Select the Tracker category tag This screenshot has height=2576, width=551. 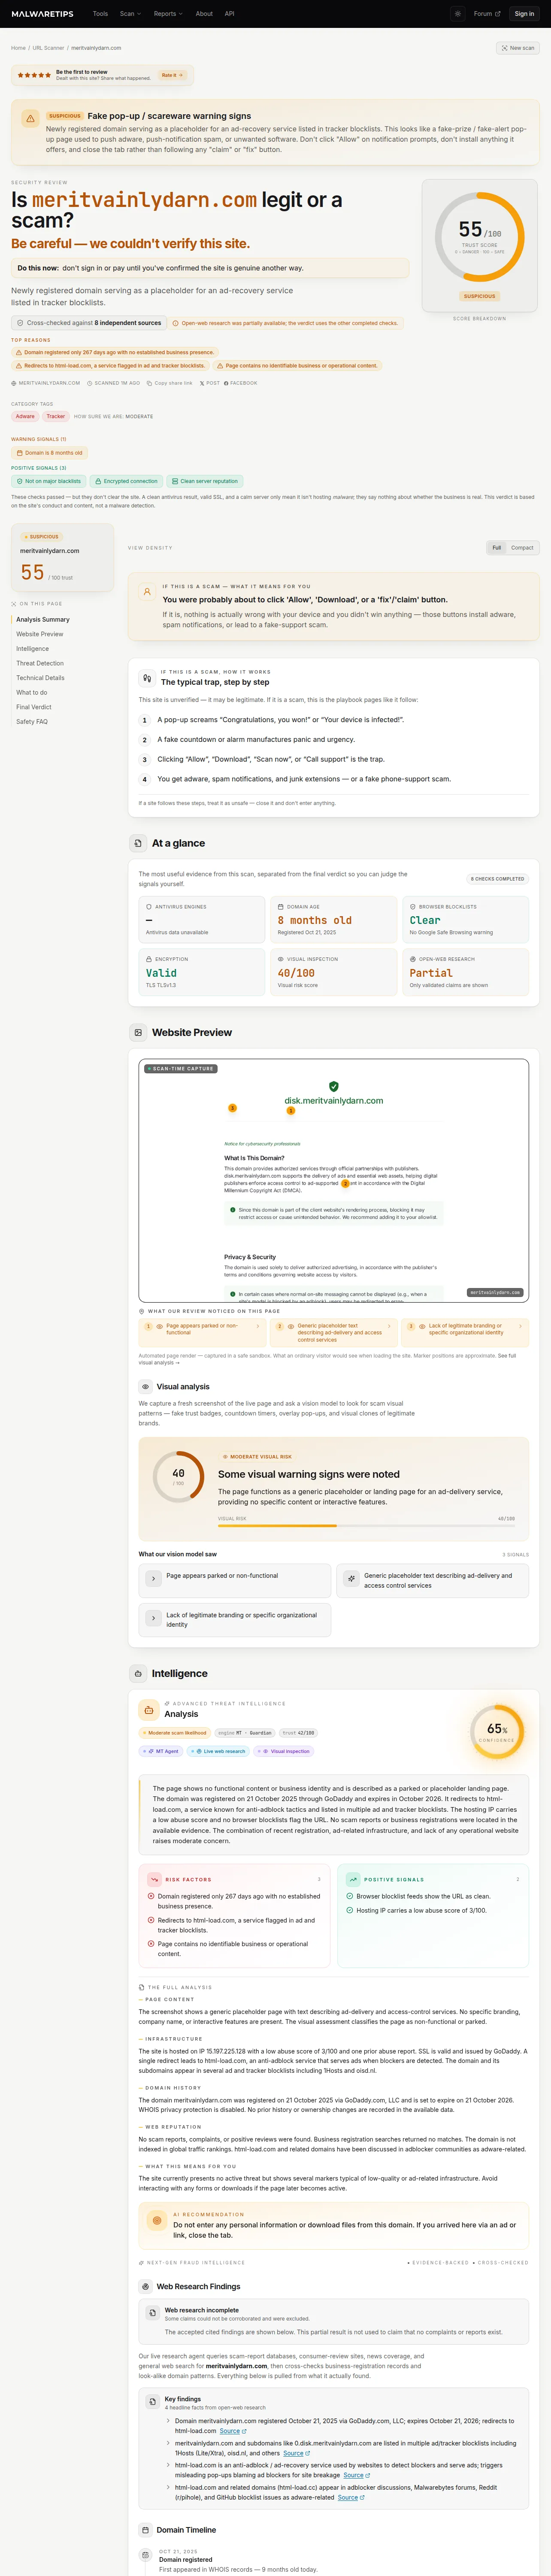tap(55, 417)
